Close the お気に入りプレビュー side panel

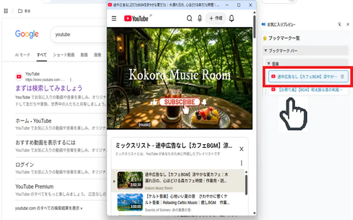click(348, 24)
